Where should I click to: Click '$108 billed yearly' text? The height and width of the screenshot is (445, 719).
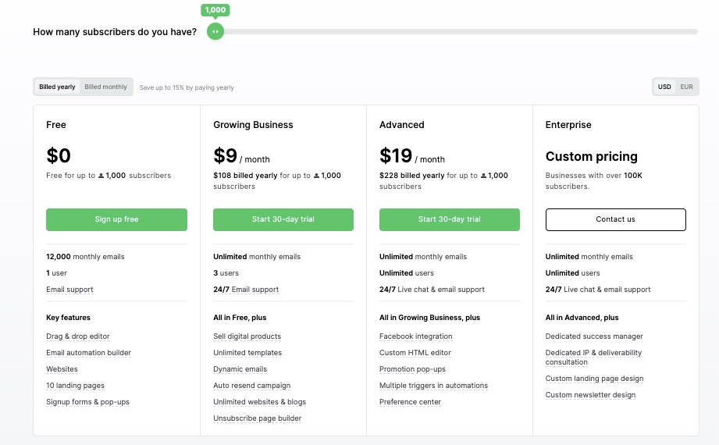pyautogui.click(x=245, y=176)
